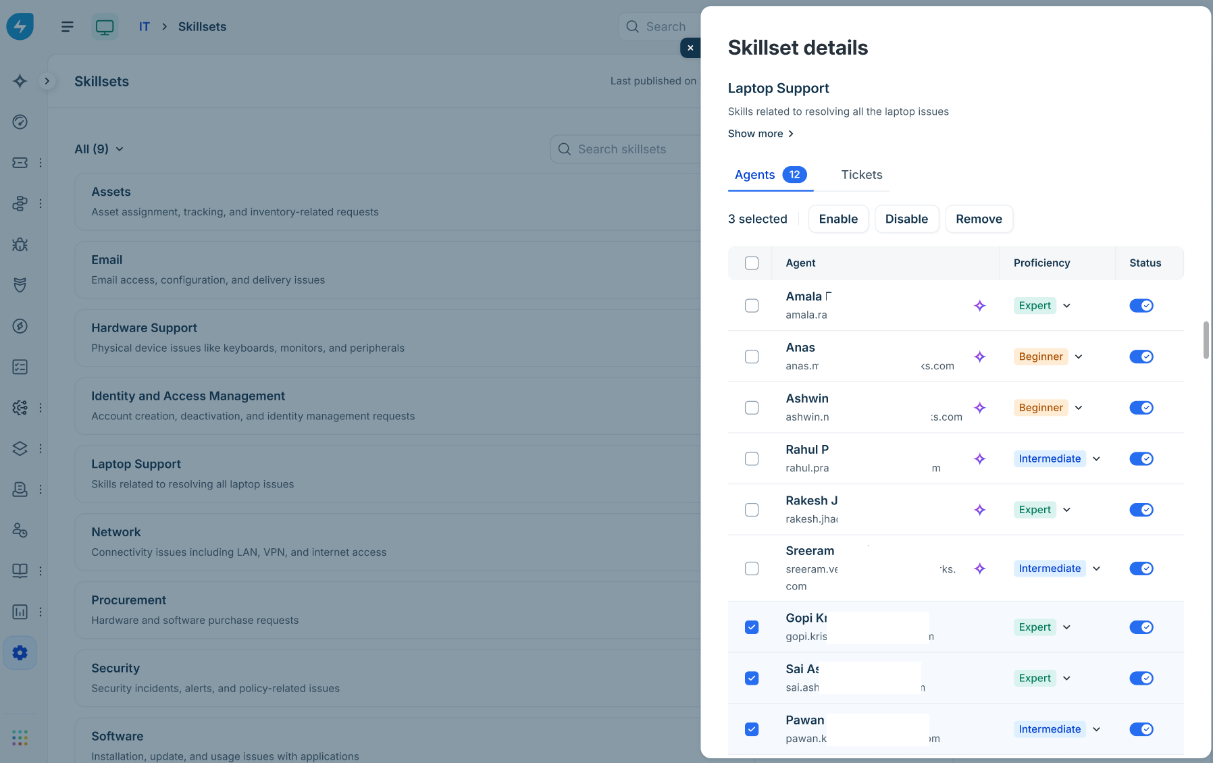1213x763 pixels.
Task: Open the compass bolt icon in the sidebar
Action: 20,326
